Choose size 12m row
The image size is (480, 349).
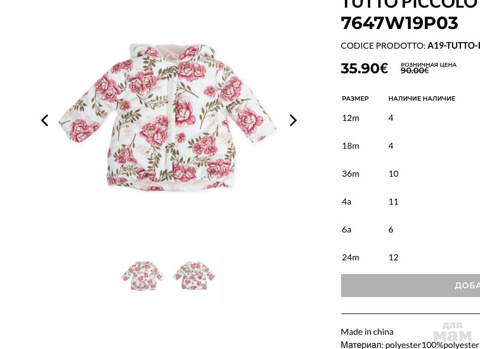[x=411, y=118]
